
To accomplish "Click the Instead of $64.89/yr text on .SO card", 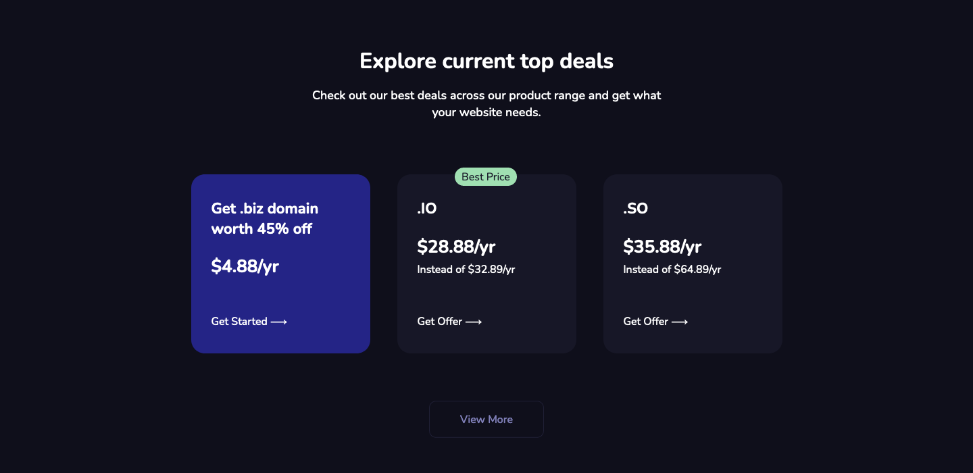I will (672, 269).
